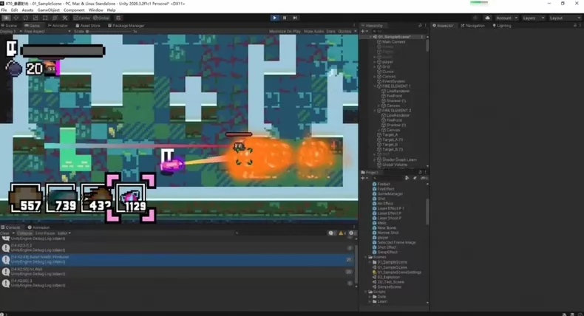This screenshot has height=316, width=584.
Task: Toggle Collapse in the Console toolbar
Action: (x=25, y=233)
